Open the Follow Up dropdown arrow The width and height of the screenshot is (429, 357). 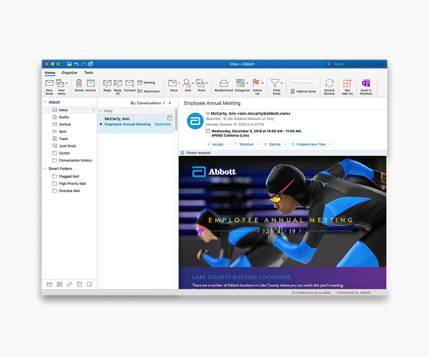coord(263,83)
